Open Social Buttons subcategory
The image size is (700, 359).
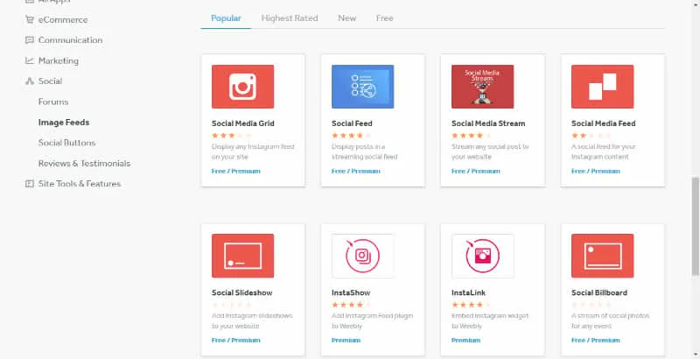click(x=67, y=143)
